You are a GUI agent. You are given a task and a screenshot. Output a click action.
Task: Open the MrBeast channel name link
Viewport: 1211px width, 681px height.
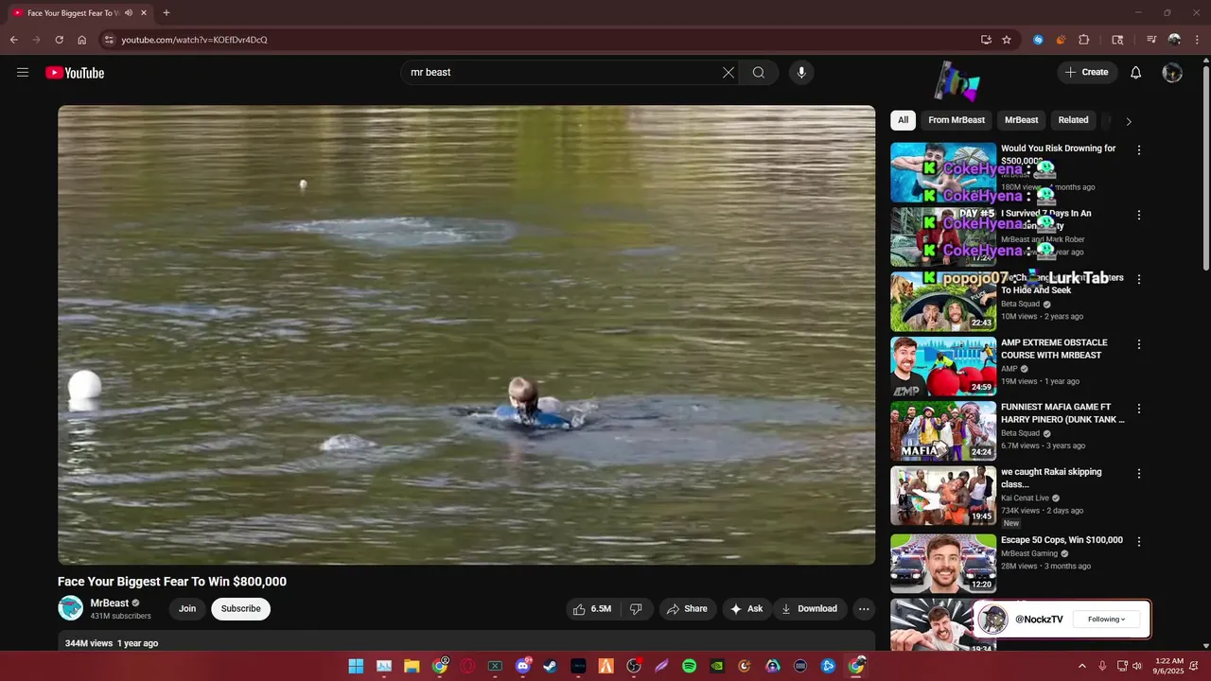(x=110, y=603)
